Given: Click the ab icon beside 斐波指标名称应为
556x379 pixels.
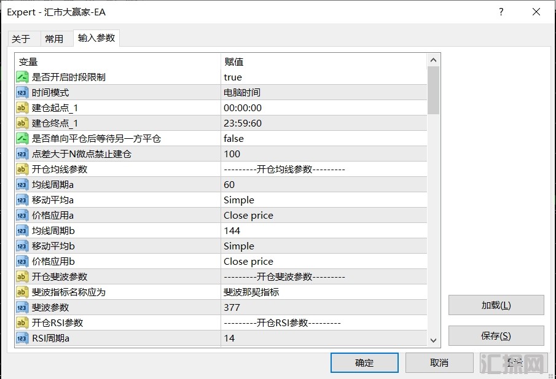Looking at the screenshot, I should tap(22, 292).
